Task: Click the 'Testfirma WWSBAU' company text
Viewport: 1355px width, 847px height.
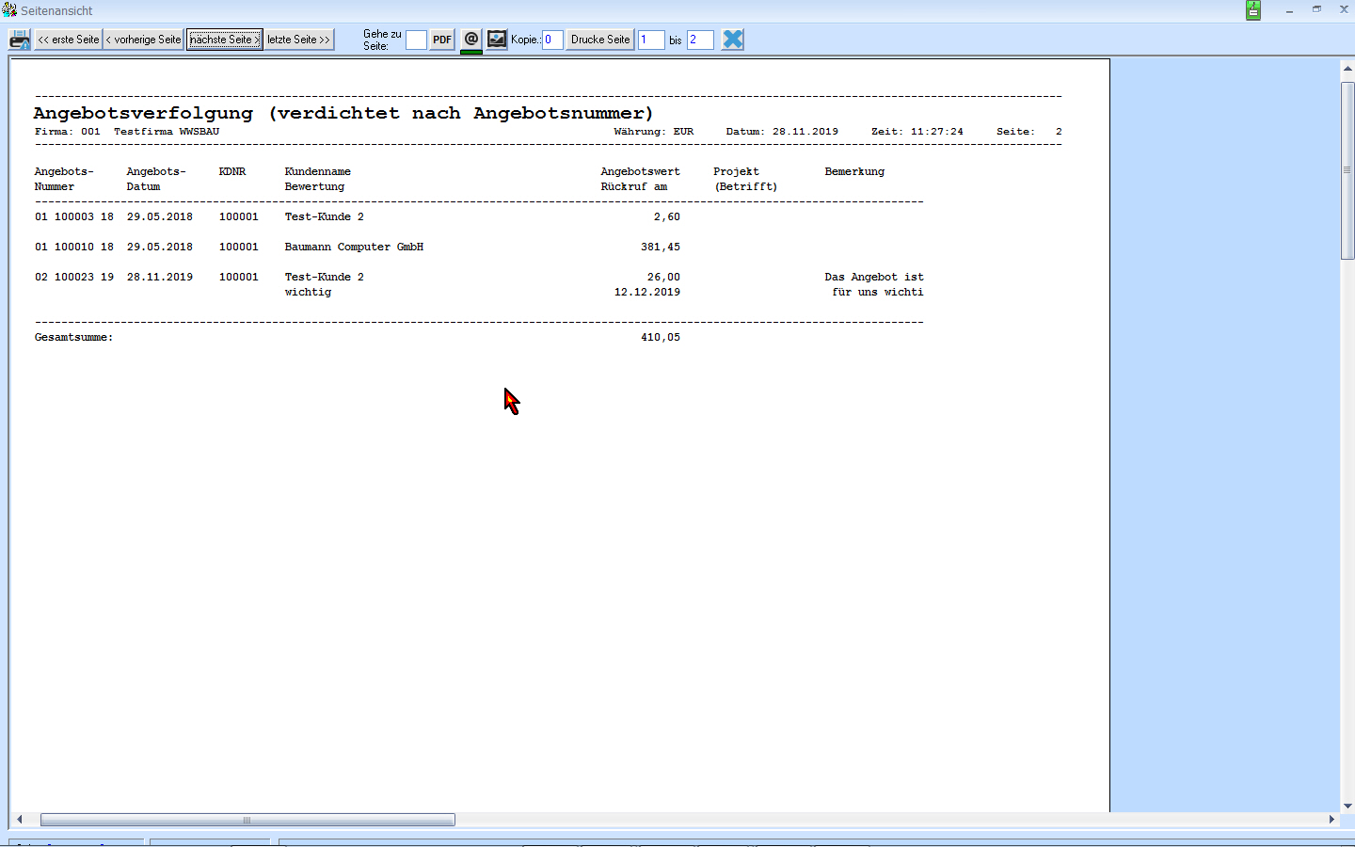Action: 167,132
